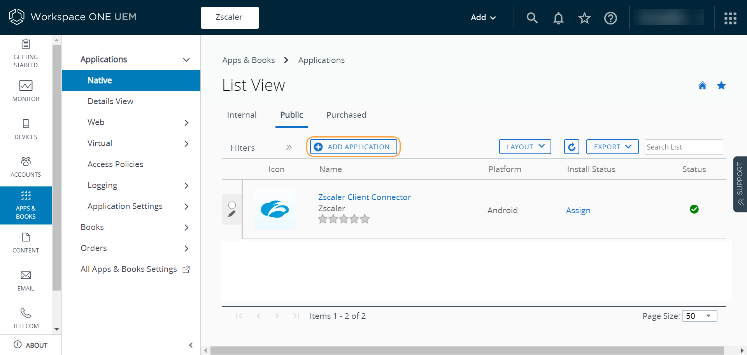The width and height of the screenshot is (747, 355).
Task: Click the saved pages star in header
Action: (x=584, y=18)
